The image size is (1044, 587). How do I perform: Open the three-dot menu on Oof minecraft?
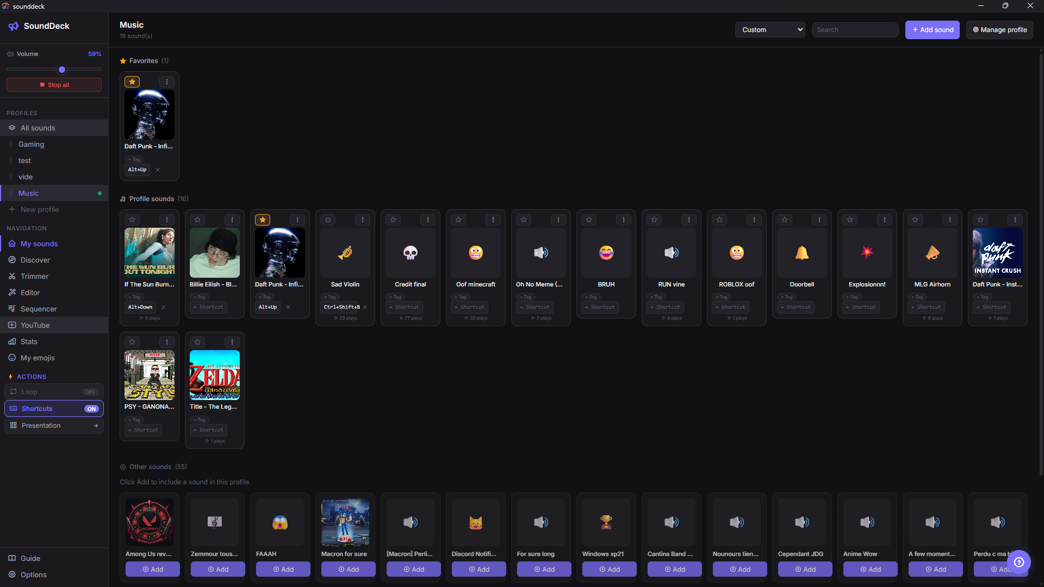pyautogui.click(x=493, y=220)
